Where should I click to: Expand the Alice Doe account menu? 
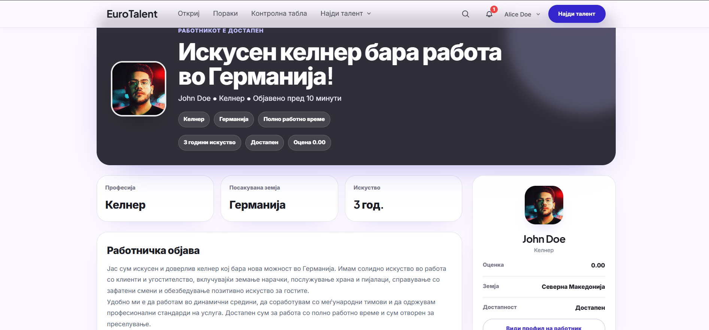coord(522,14)
